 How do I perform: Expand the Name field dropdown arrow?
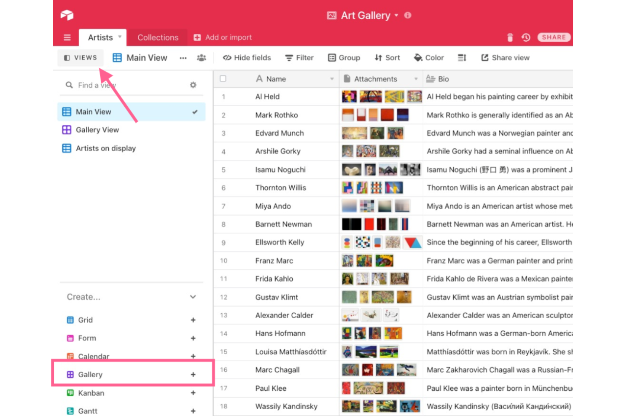331,79
